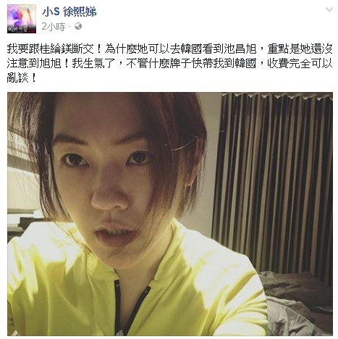The width and height of the screenshot is (338, 339).
Task: Expand the post options chevron
Action: 329,9
